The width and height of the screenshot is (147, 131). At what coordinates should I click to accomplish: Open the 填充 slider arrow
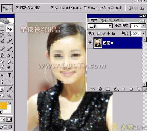[143, 33]
